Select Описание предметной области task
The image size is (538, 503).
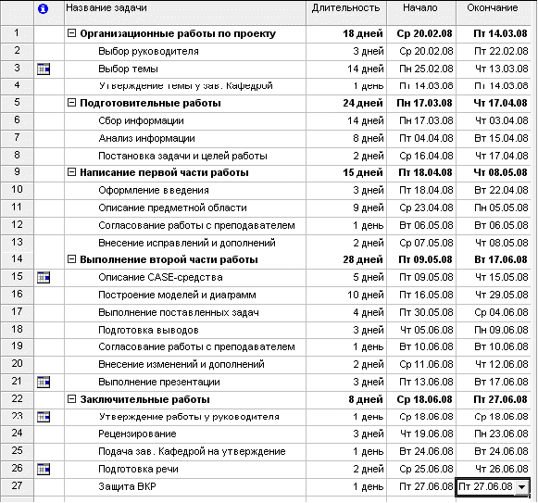pos(172,207)
